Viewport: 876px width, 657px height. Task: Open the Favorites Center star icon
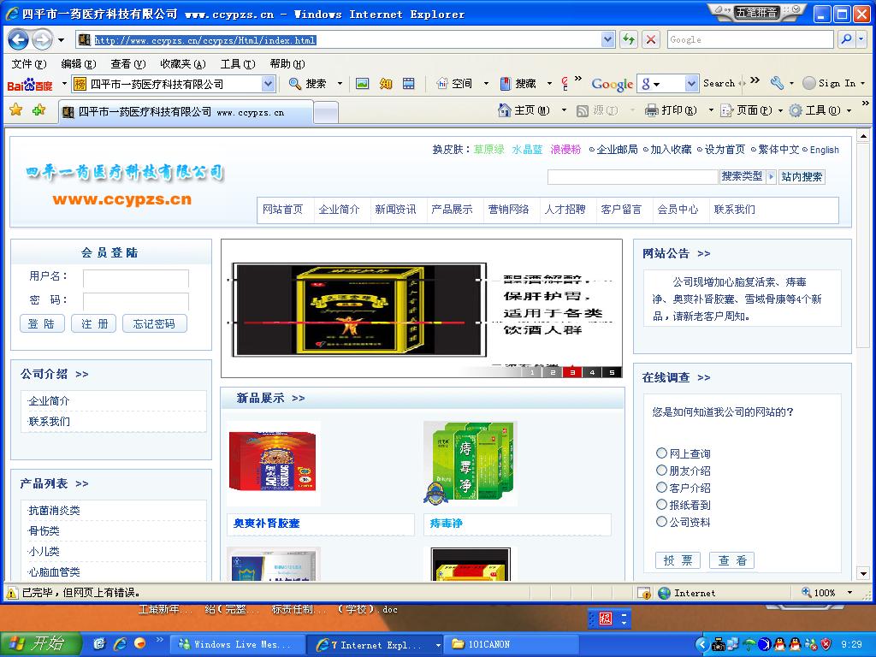(x=15, y=110)
